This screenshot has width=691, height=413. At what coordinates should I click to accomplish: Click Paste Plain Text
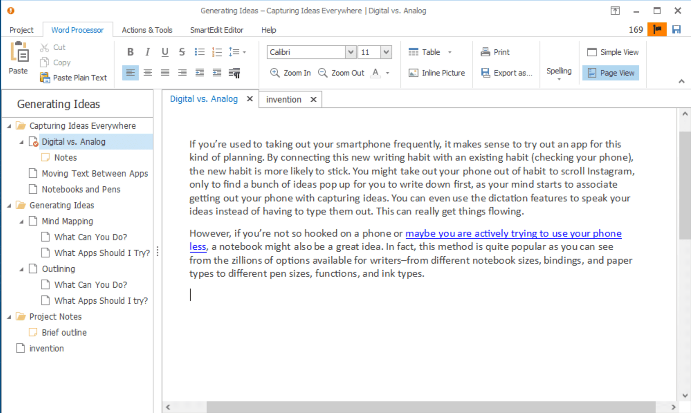tap(74, 77)
